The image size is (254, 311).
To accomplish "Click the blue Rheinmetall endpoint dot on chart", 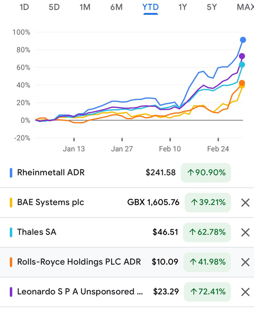I will tap(243, 40).
